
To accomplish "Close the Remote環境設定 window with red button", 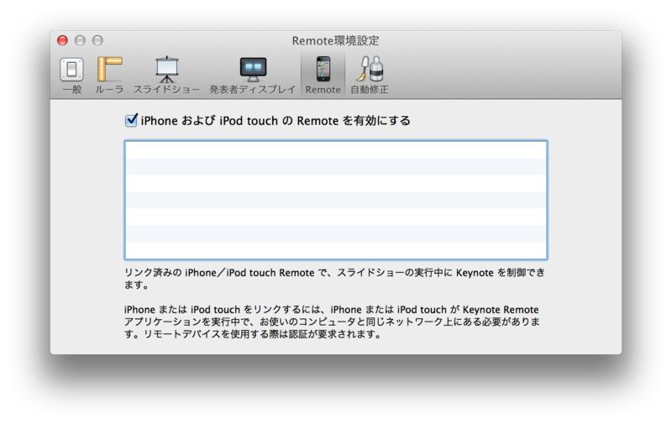I will pyautogui.click(x=62, y=40).
